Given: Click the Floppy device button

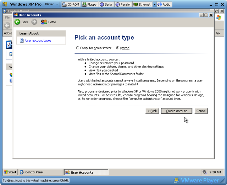Looking at the screenshot, I should pyautogui.click(x=90, y=4).
